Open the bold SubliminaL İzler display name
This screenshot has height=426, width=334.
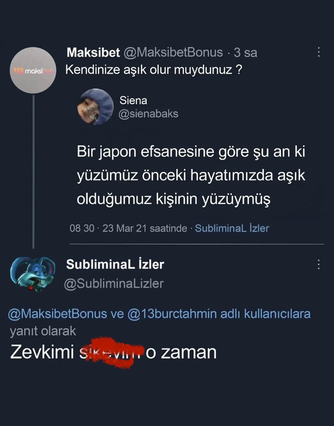point(115,264)
